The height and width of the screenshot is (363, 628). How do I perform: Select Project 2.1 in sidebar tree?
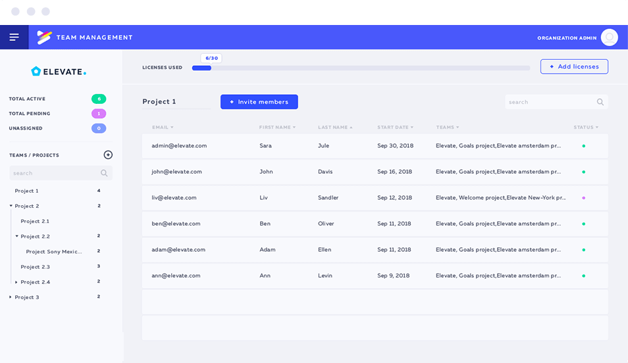pyautogui.click(x=35, y=222)
